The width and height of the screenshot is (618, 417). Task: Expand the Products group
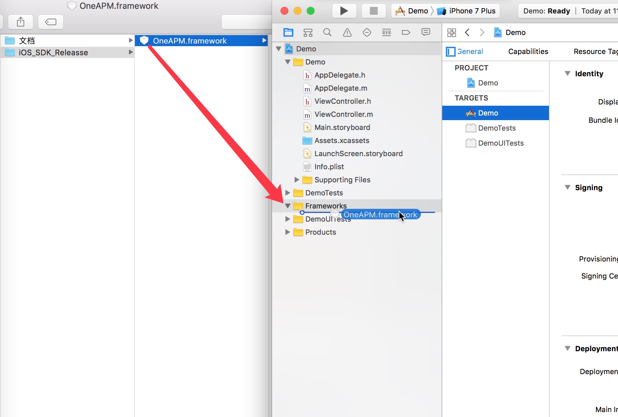(x=288, y=232)
